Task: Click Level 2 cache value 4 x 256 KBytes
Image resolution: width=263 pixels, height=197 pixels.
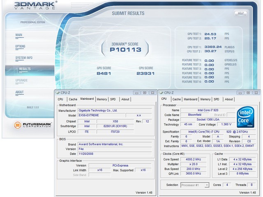Action: pos(242,169)
